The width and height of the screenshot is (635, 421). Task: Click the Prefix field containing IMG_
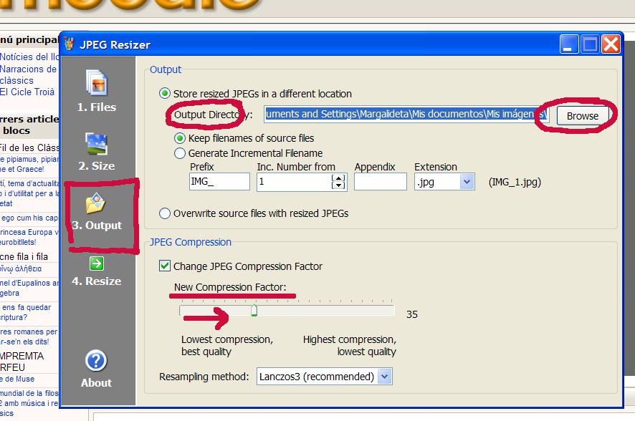pos(219,182)
